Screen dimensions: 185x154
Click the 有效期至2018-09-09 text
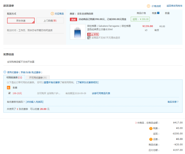click(76, 93)
